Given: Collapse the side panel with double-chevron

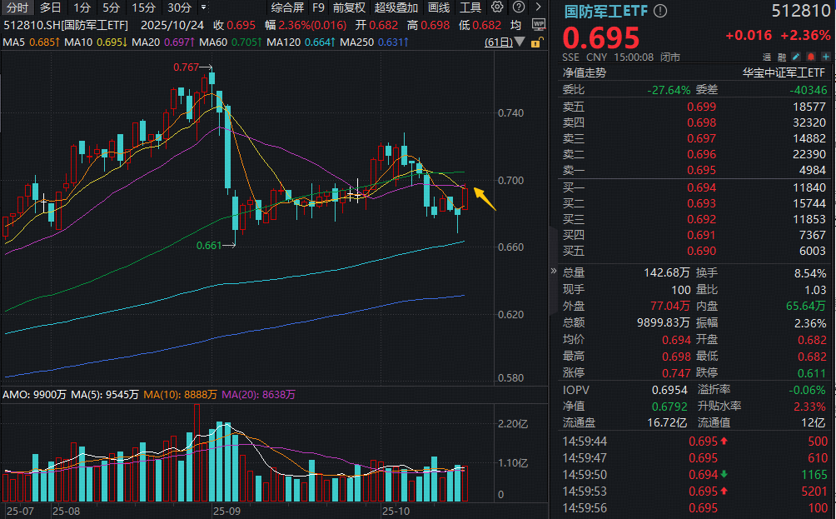Looking at the screenshot, I should point(554,272).
